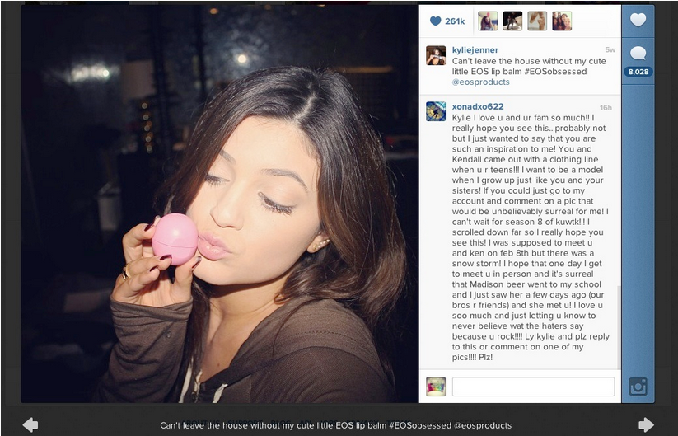The width and height of the screenshot is (678, 436).
Task: View third liker thumbnail in likes row
Action: (x=537, y=21)
